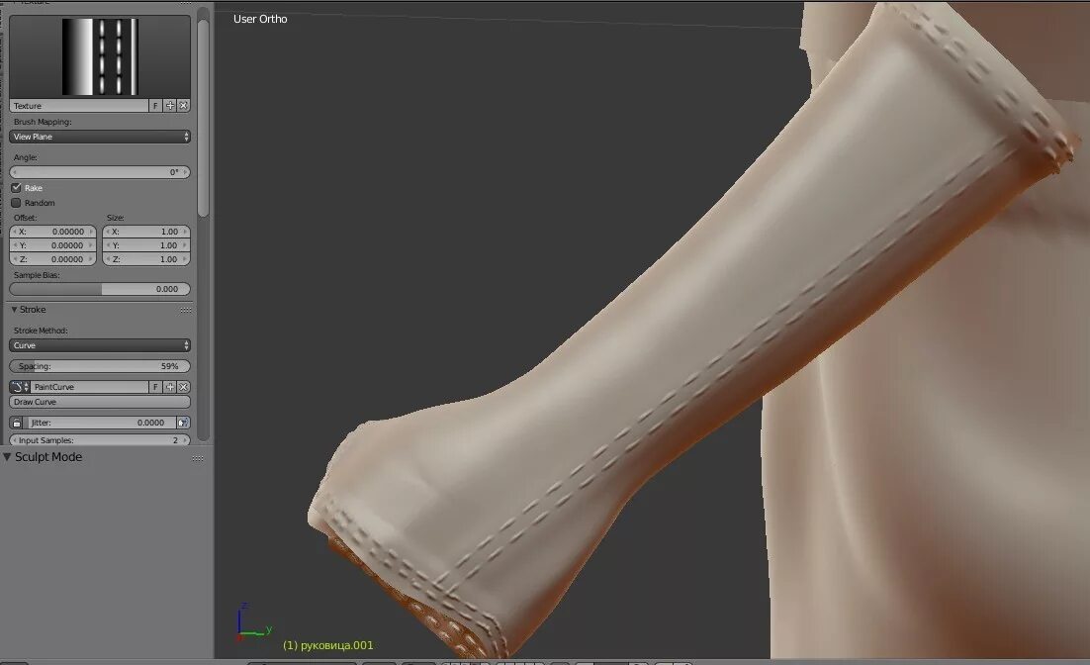Click the руковица.001 object name label
This screenshot has width=1090, height=665.
[x=328, y=645]
